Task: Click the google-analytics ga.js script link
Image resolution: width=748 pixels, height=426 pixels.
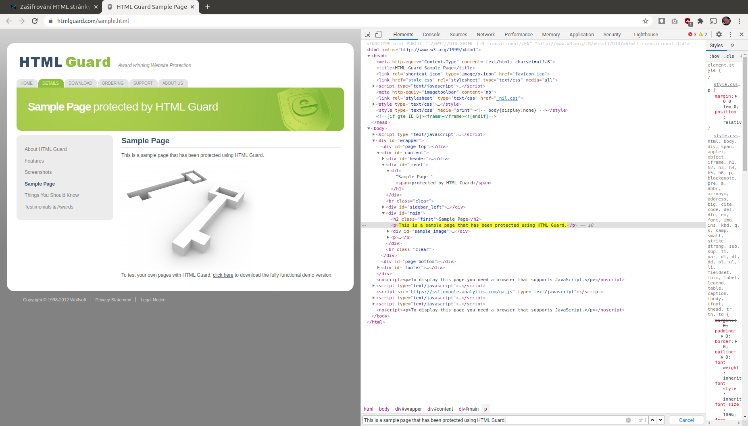Action: 462,292
